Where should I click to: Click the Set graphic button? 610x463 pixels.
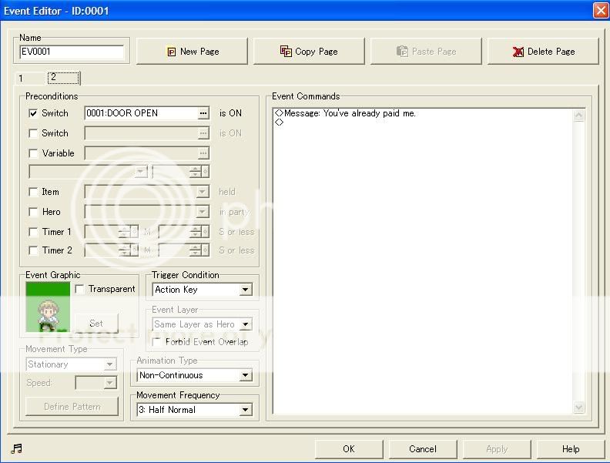click(96, 324)
